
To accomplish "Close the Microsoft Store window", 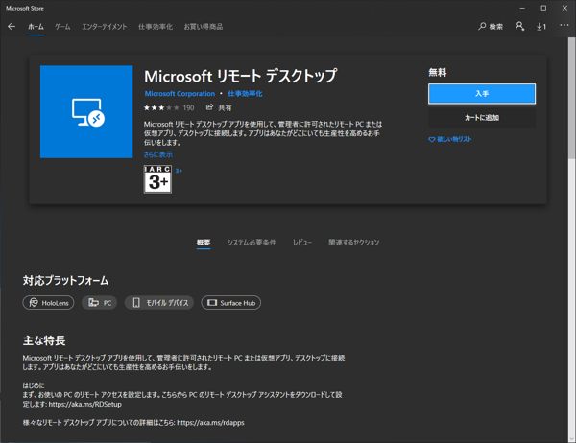I will coord(564,8).
